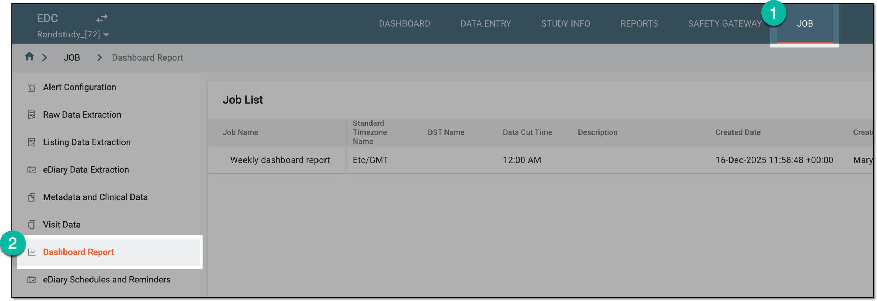
Task: Click the Data Cut Time column header
Action: [527, 132]
